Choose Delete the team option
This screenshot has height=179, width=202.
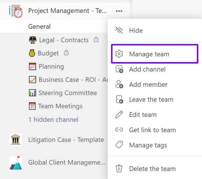coord(155,169)
